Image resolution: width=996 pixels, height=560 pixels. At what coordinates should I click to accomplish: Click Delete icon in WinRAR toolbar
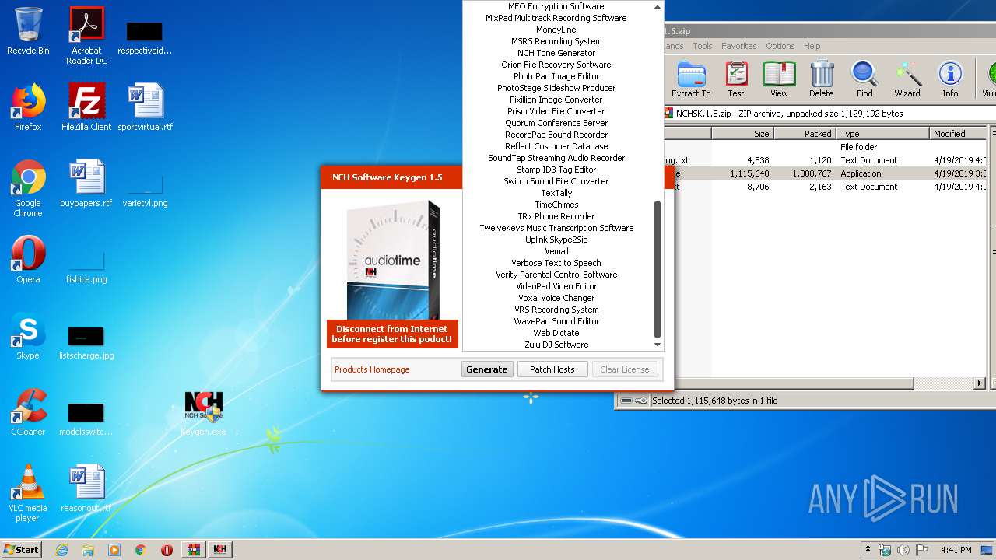pos(821,79)
